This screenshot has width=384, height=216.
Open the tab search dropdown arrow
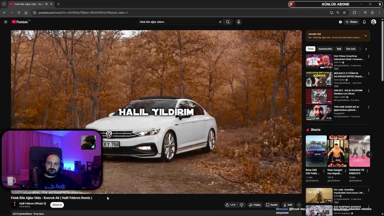pos(4,4)
